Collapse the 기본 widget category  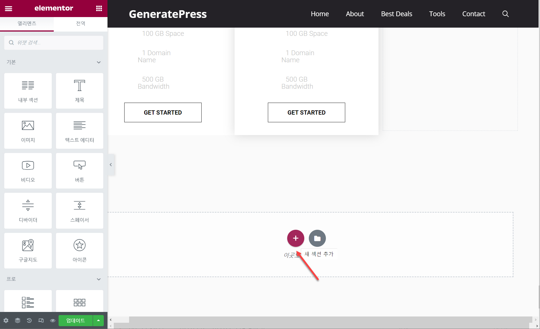tap(54, 62)
